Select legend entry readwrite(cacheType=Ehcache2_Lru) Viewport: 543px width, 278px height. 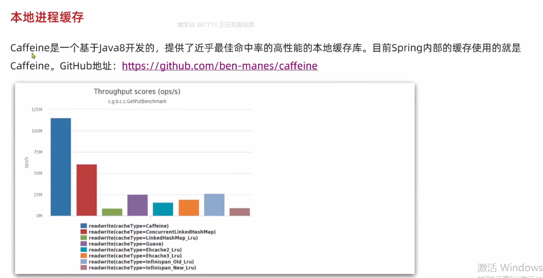(135, 250)
